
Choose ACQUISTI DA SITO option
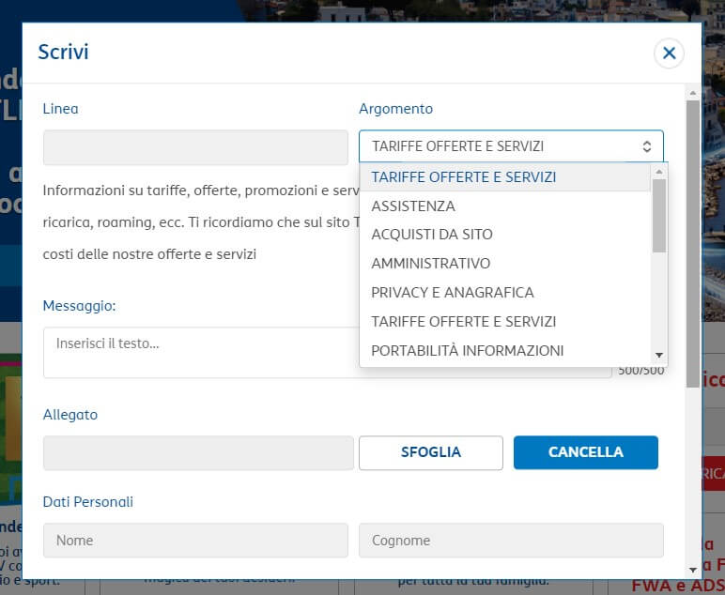click(432, 235)
